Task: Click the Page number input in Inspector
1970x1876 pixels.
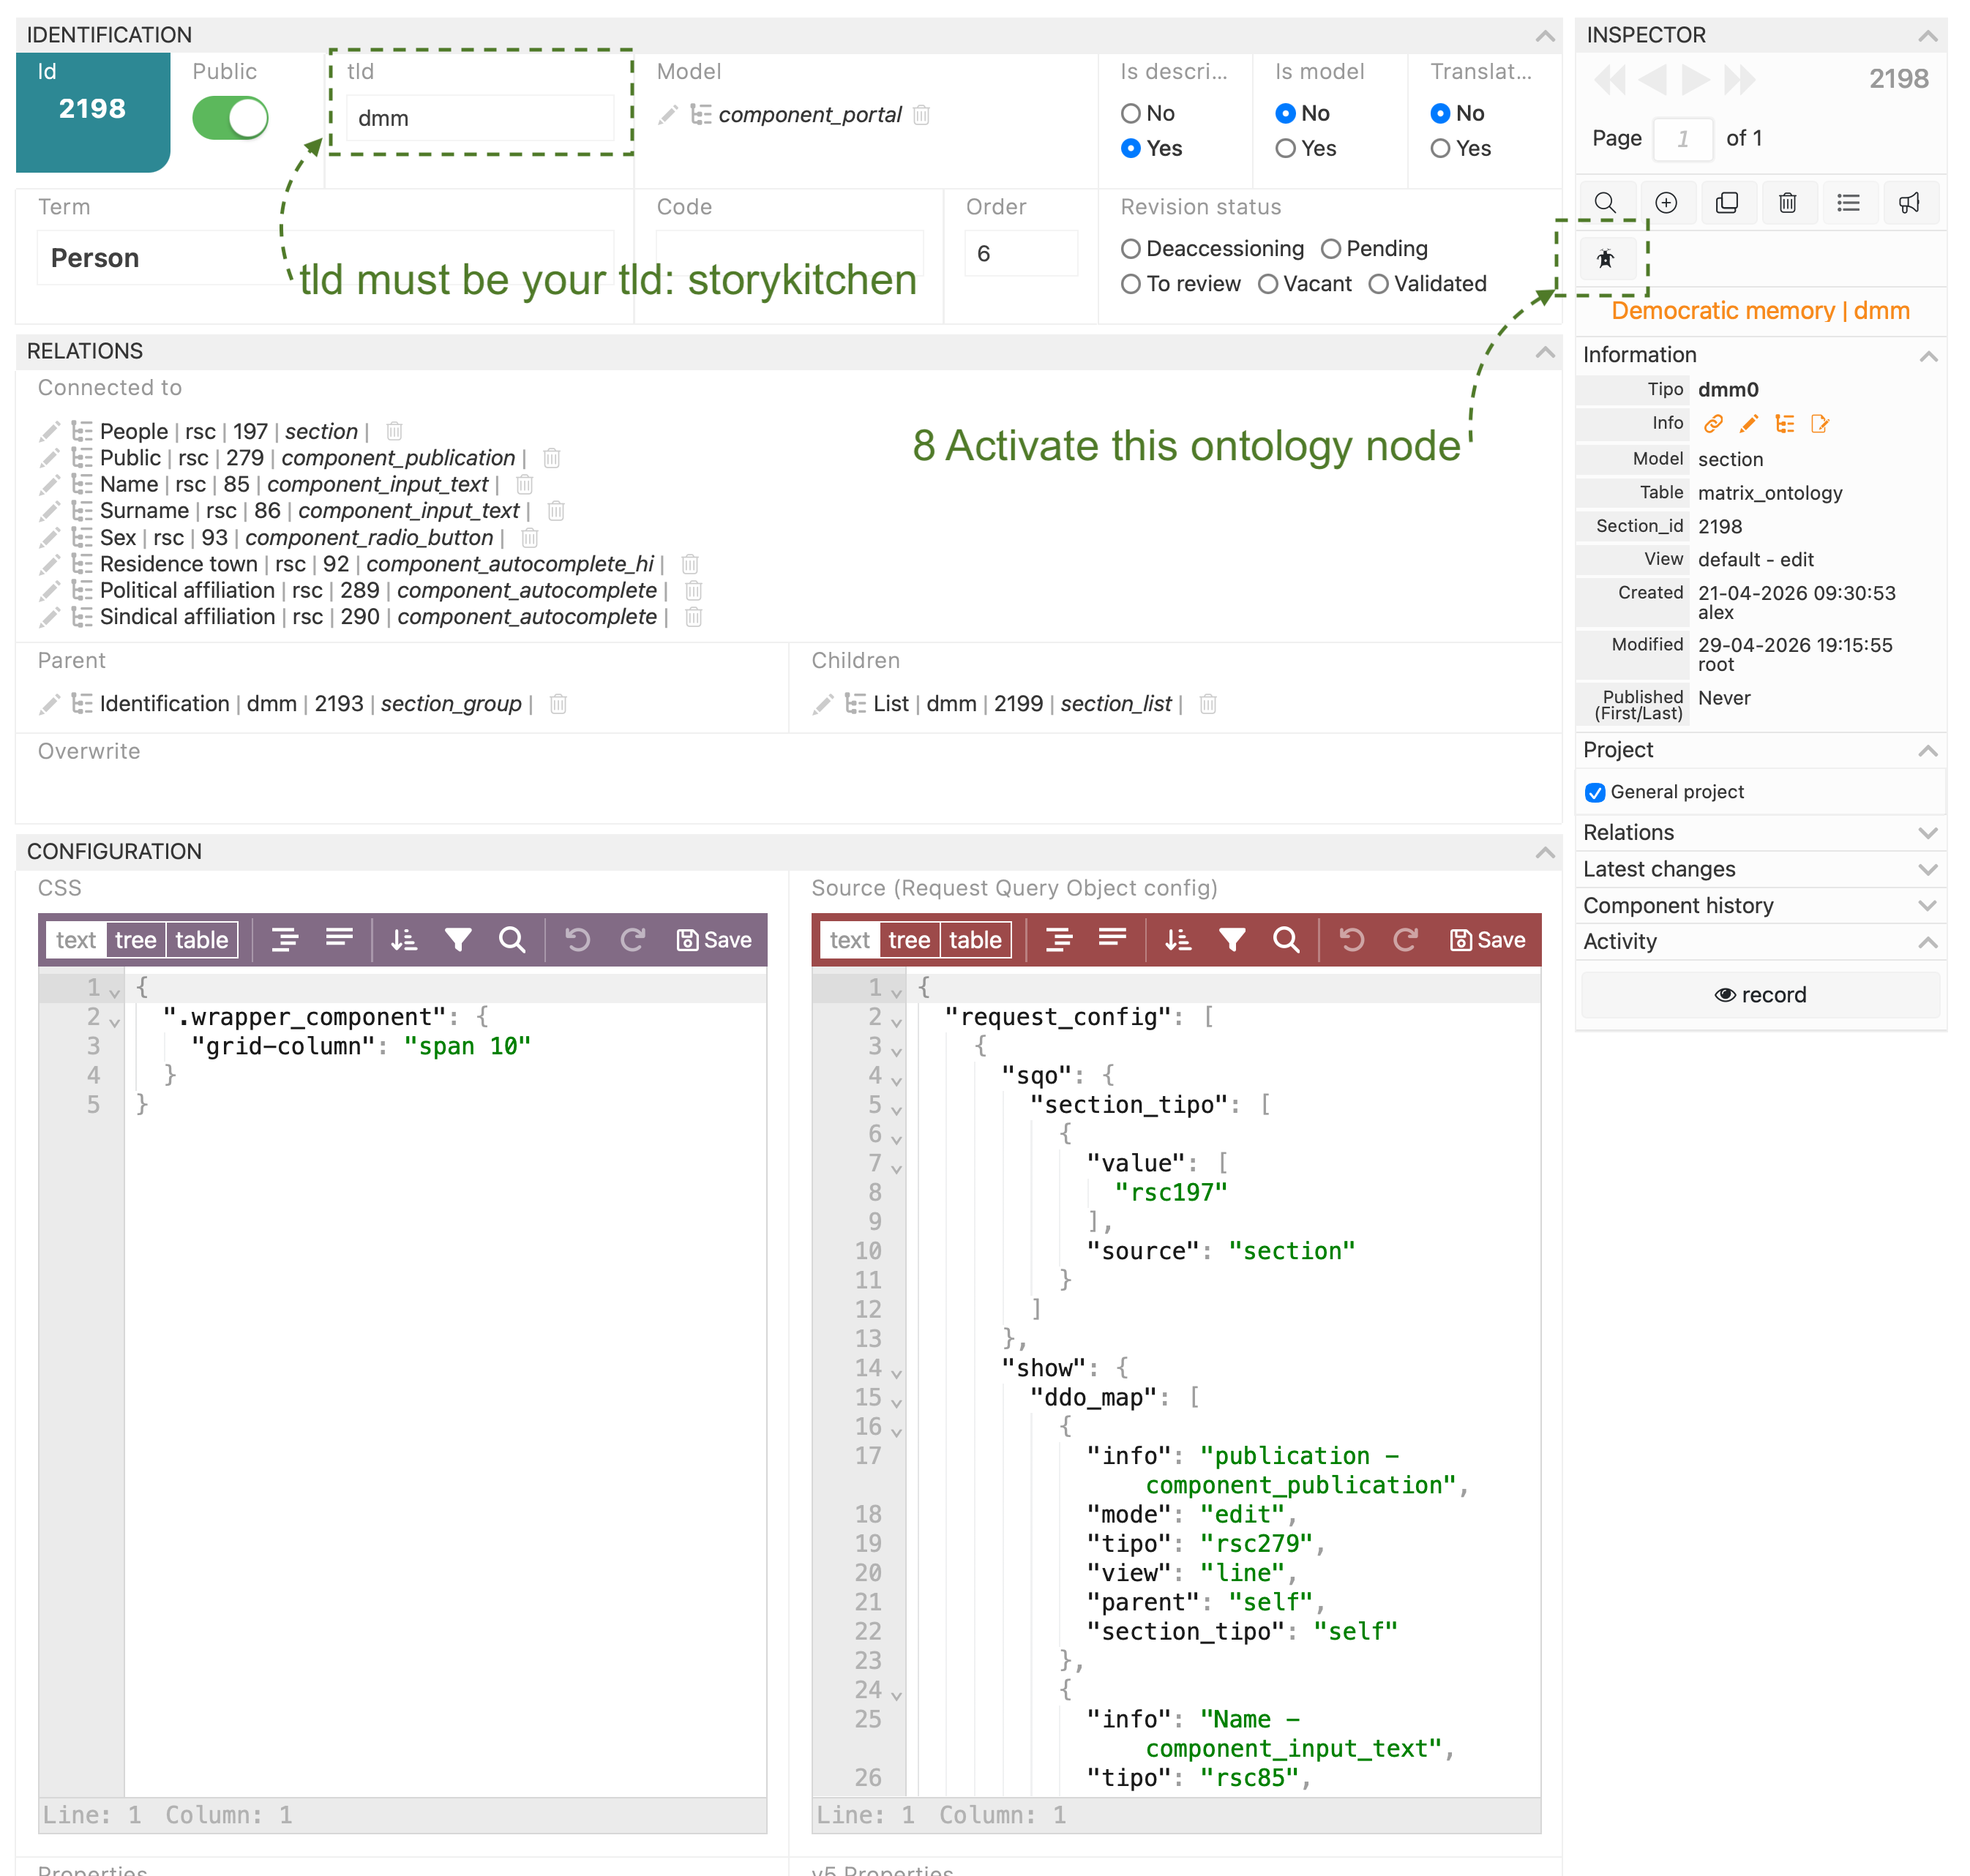Action: tap(1683, 139)
